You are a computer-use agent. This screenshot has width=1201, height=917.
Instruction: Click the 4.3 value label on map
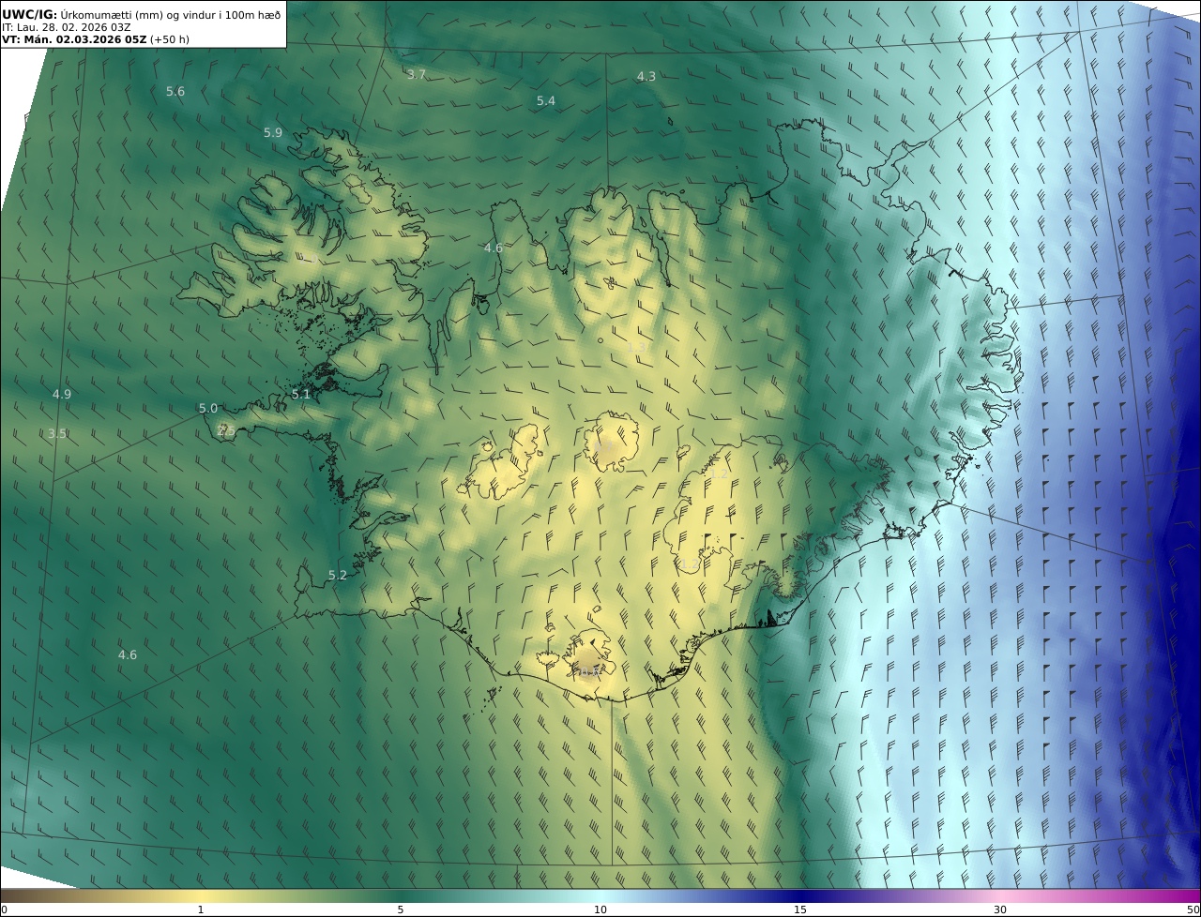(646, 76)
